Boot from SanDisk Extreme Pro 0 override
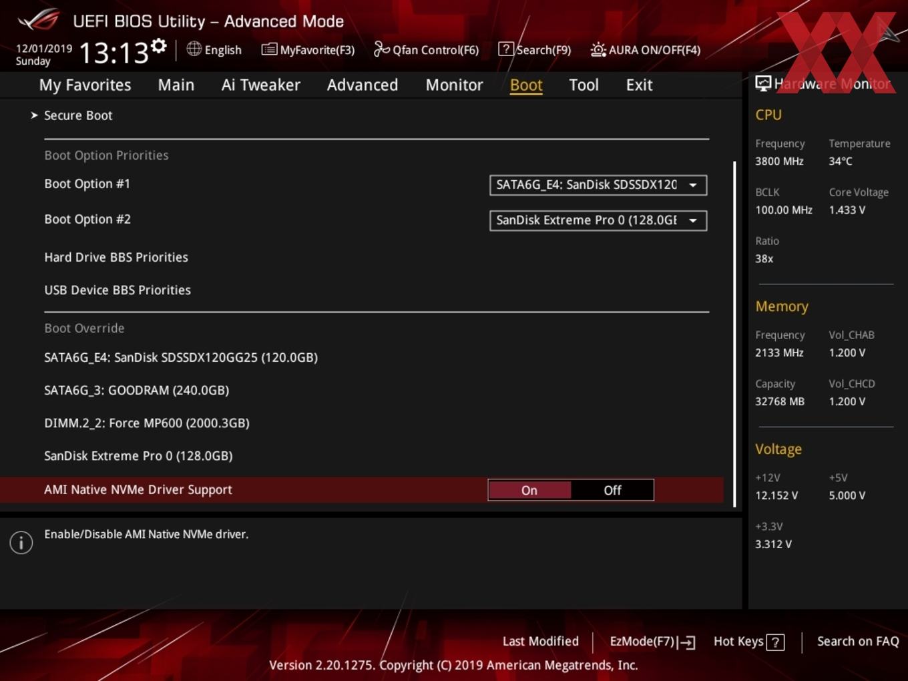 point(138,455)
